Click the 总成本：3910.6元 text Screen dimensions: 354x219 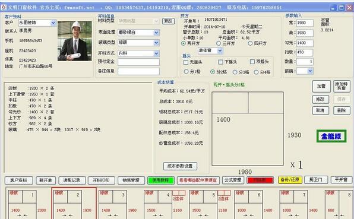[176, 101]
